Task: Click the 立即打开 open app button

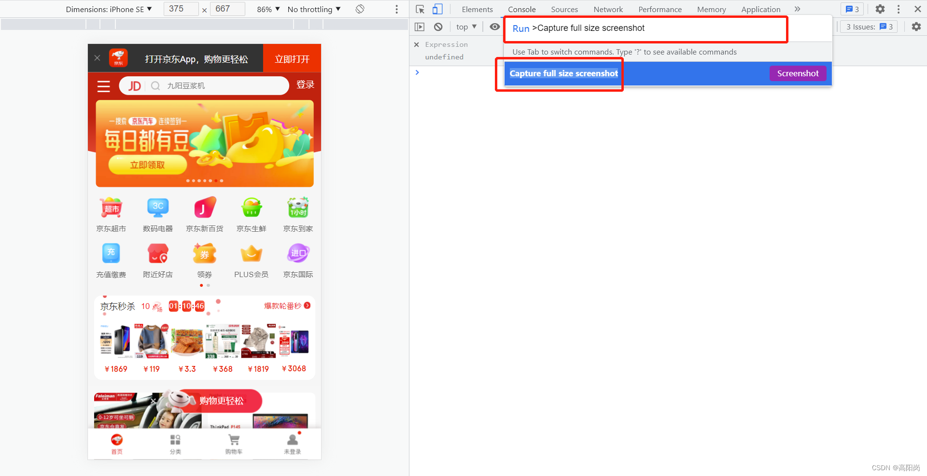Action: pyautogui.click(x=292, y=59)
